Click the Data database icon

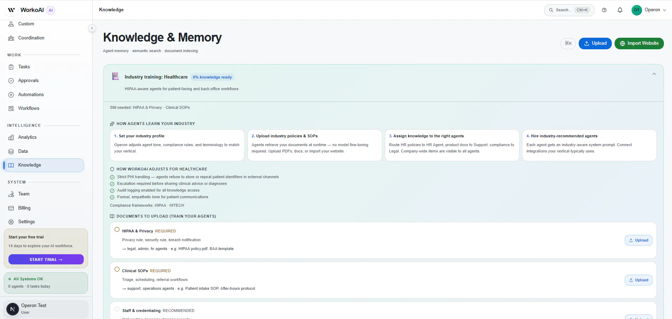tap(11, 151)
